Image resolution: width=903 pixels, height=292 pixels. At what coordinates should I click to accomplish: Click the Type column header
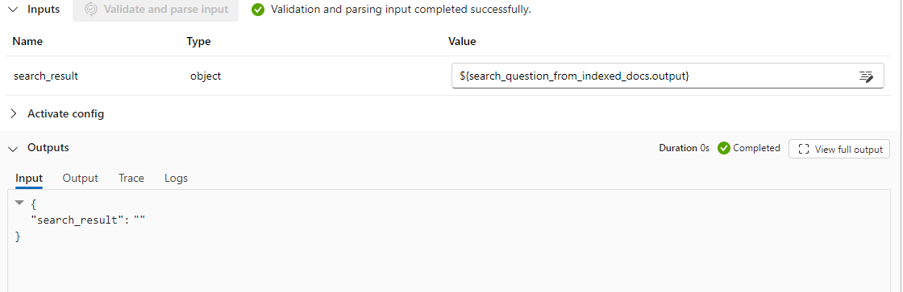point(198,41)
